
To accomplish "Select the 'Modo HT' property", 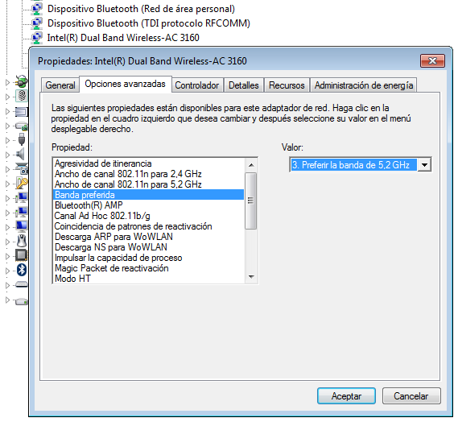I will (148, 279).
